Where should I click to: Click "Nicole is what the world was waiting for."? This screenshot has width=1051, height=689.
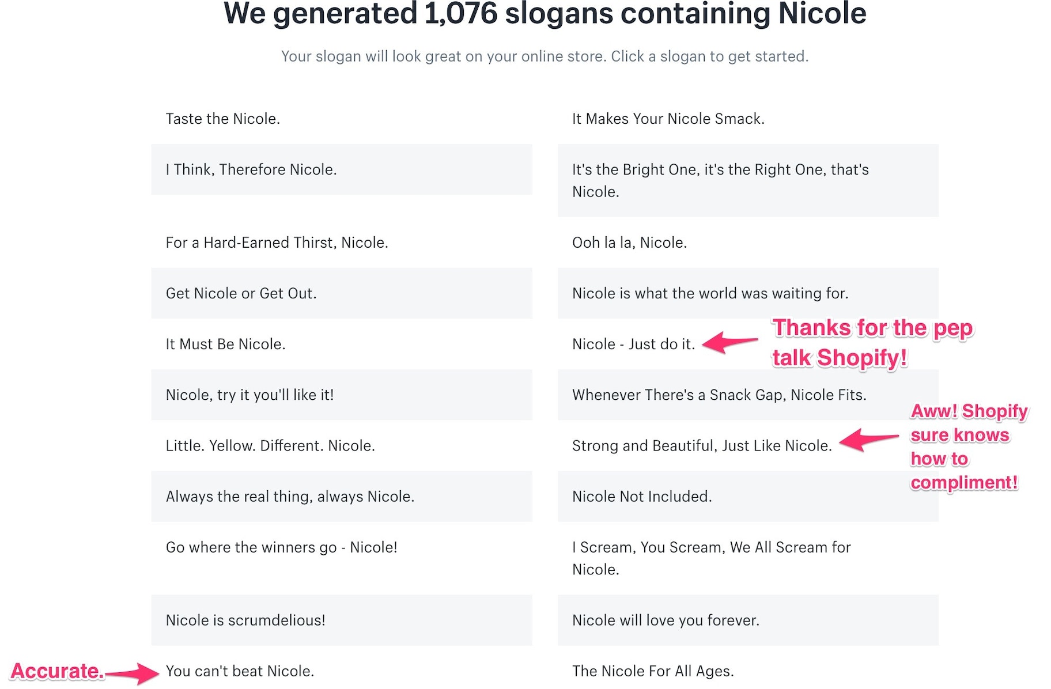coord(710,293)
